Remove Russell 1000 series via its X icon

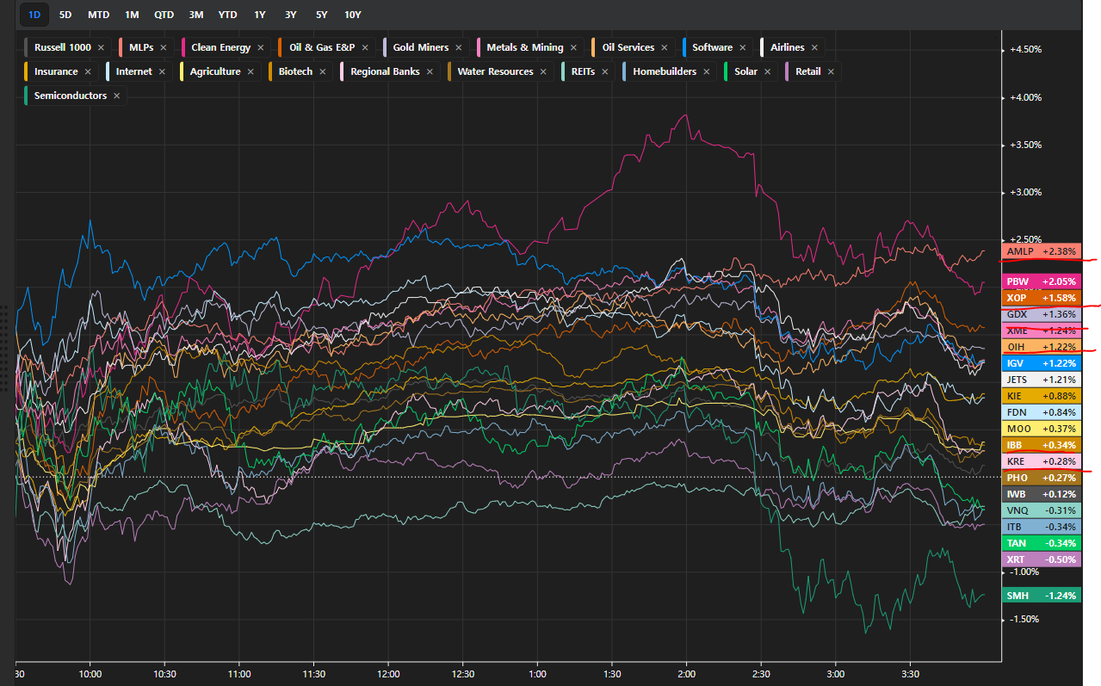pyautogui.click(x=101, y=48)
